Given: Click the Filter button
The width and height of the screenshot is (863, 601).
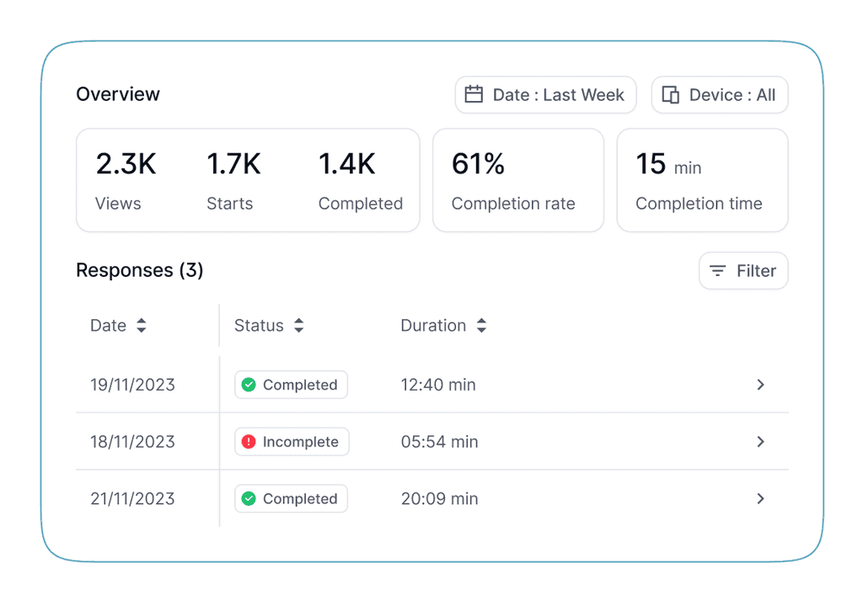Looking at the screenshot, I should (x=742, y=270).
